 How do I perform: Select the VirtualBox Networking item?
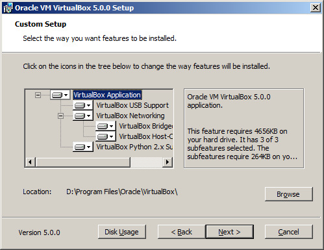click(x=131, y=116)
